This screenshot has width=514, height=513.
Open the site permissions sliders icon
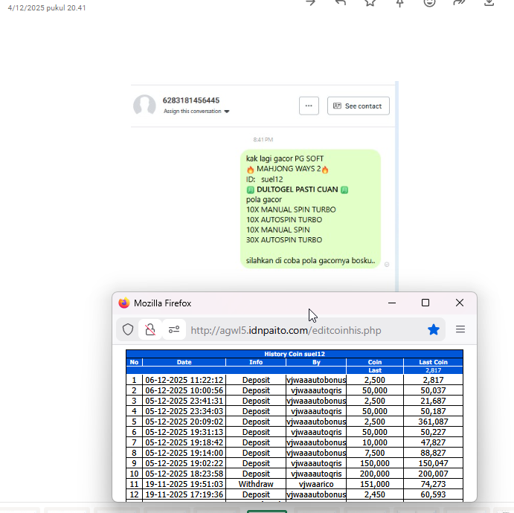tap(174, 329)
